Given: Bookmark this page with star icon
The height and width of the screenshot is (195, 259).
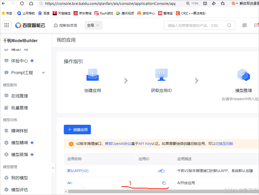Looking at the screenshot, I should pyautogui.click(x=223, y=3).
